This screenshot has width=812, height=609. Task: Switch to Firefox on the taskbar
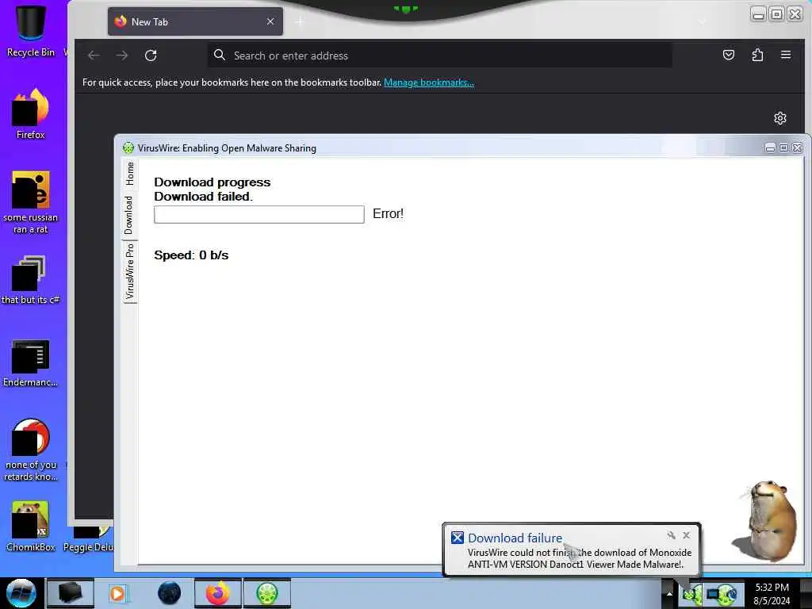pos(218,593)
